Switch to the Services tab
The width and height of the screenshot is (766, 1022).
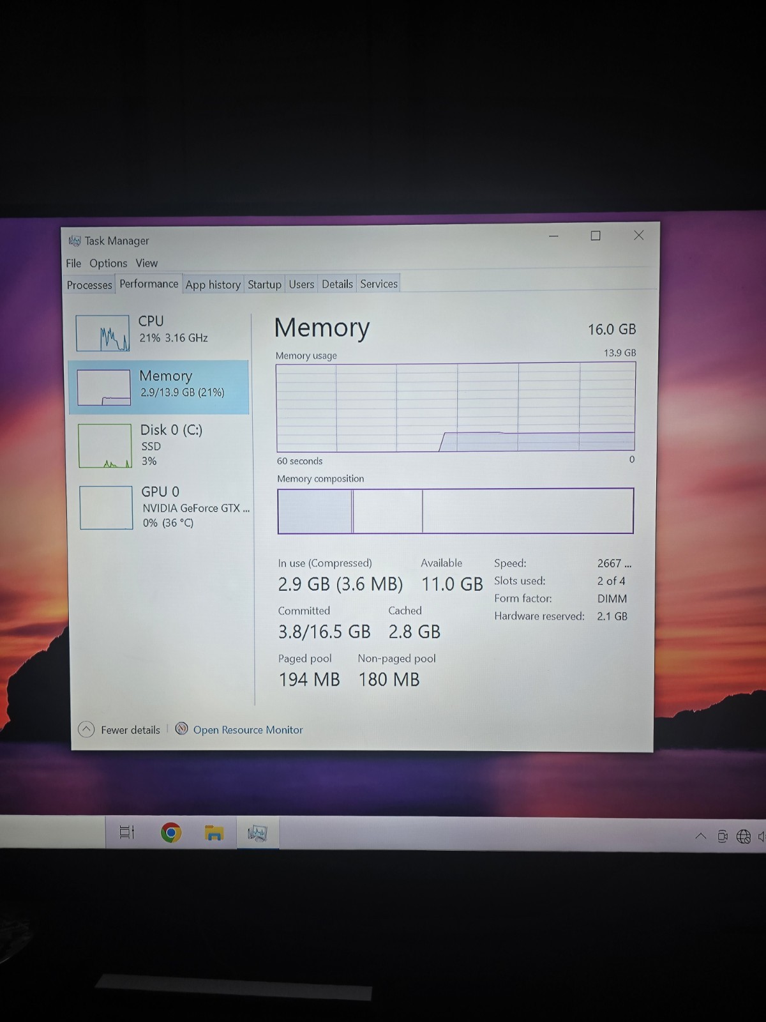(x=379, y=284)
